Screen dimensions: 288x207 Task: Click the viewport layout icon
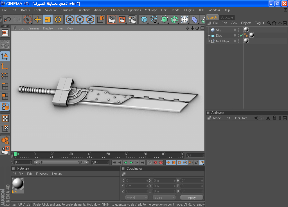pyautogui.click(x=5, y=33)
